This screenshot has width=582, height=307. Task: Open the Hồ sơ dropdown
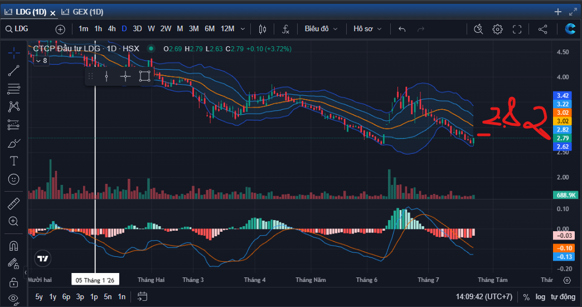point(367,29)
